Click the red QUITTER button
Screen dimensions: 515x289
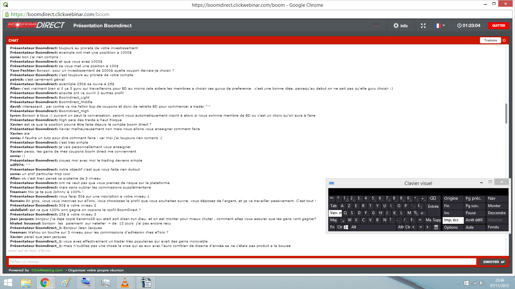pyautogui.click(x=498, y=26)
